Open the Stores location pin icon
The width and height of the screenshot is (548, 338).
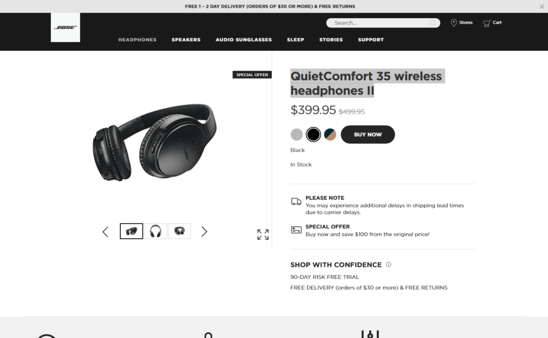click(454, 23)
